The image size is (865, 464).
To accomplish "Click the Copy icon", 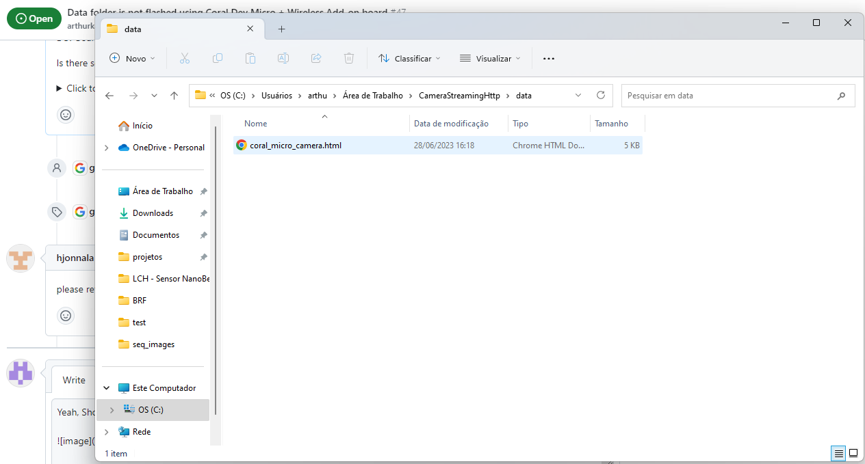I will click(218, 58).
